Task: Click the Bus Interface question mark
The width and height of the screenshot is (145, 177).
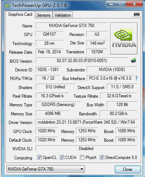Action: [136, 78]
